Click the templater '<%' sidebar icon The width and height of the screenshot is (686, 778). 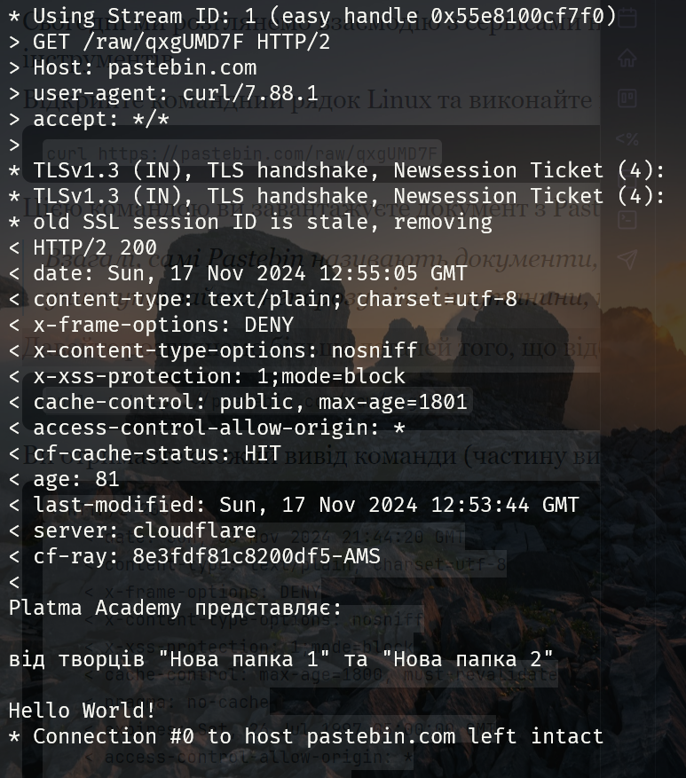627,139
